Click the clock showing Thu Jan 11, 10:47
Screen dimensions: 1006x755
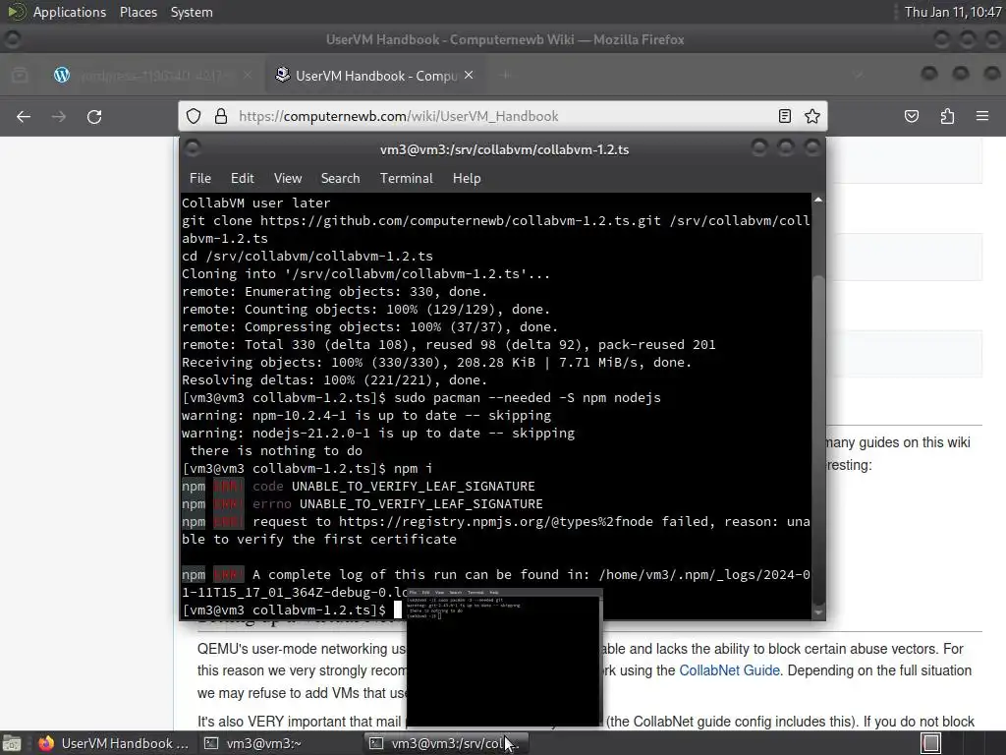[x=953, y=12]
